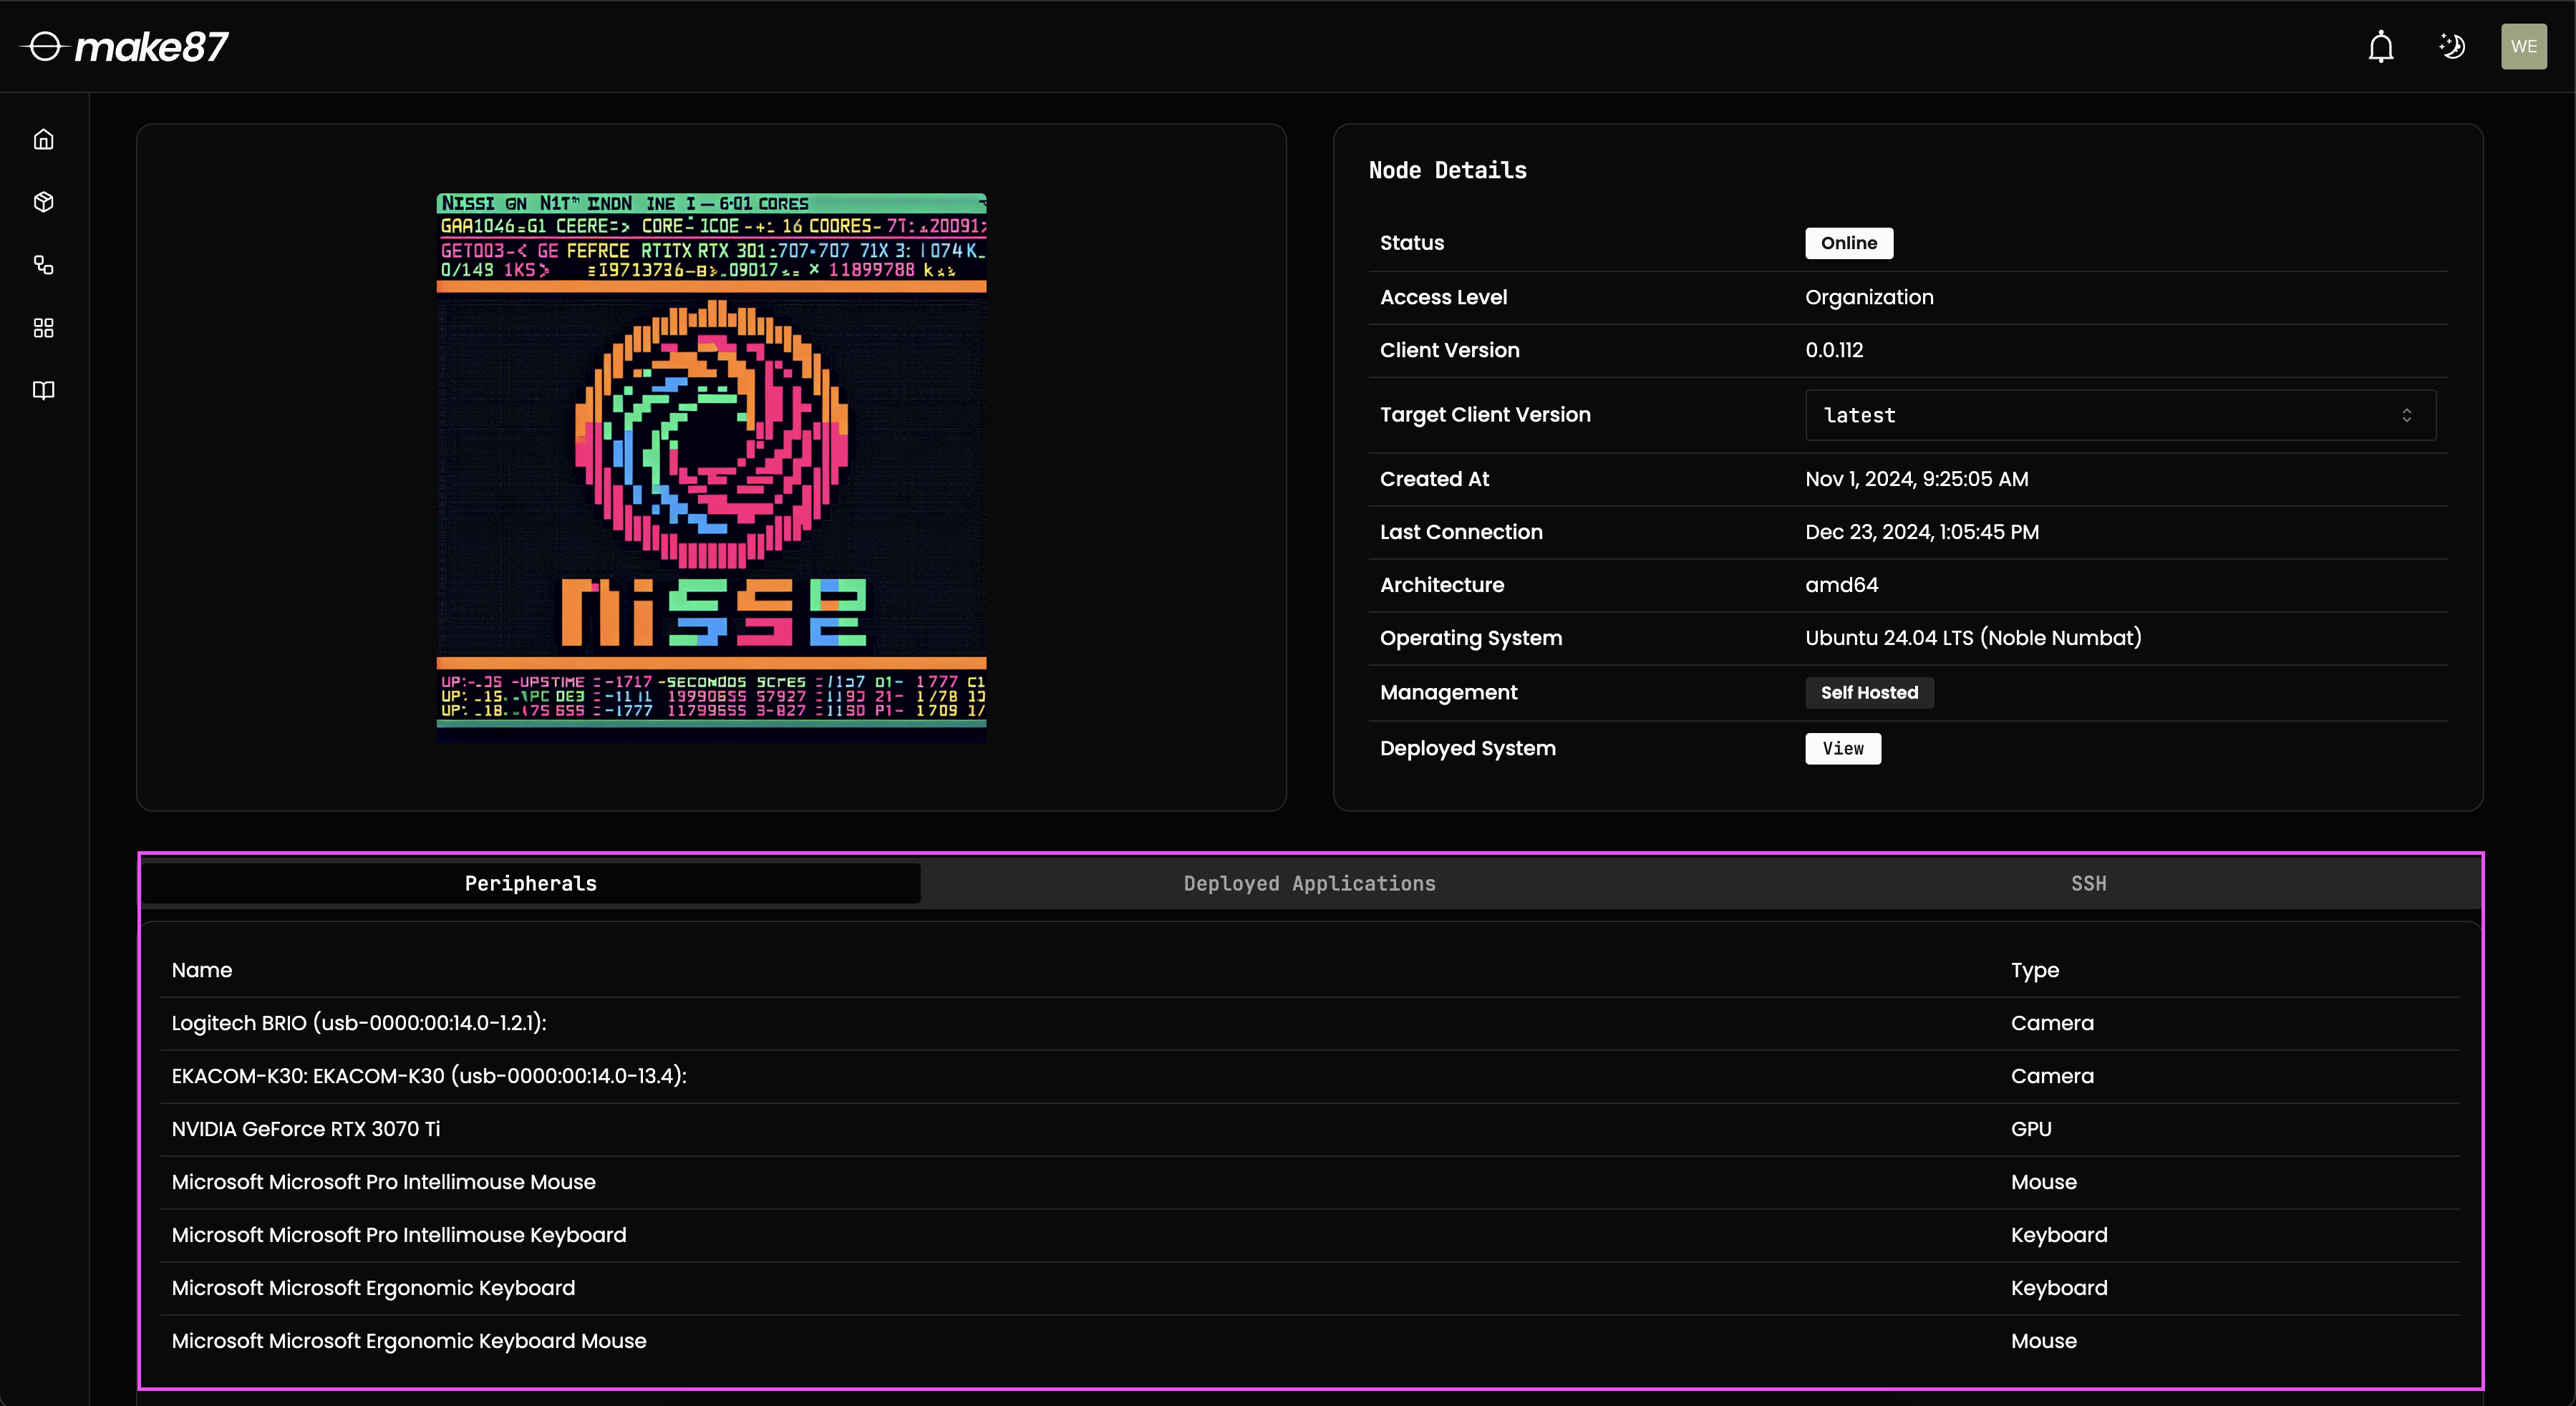Open the connected nodes icon in sidebar
The width and height of the screenshot is (2576, 1406).
click(43, 265)
